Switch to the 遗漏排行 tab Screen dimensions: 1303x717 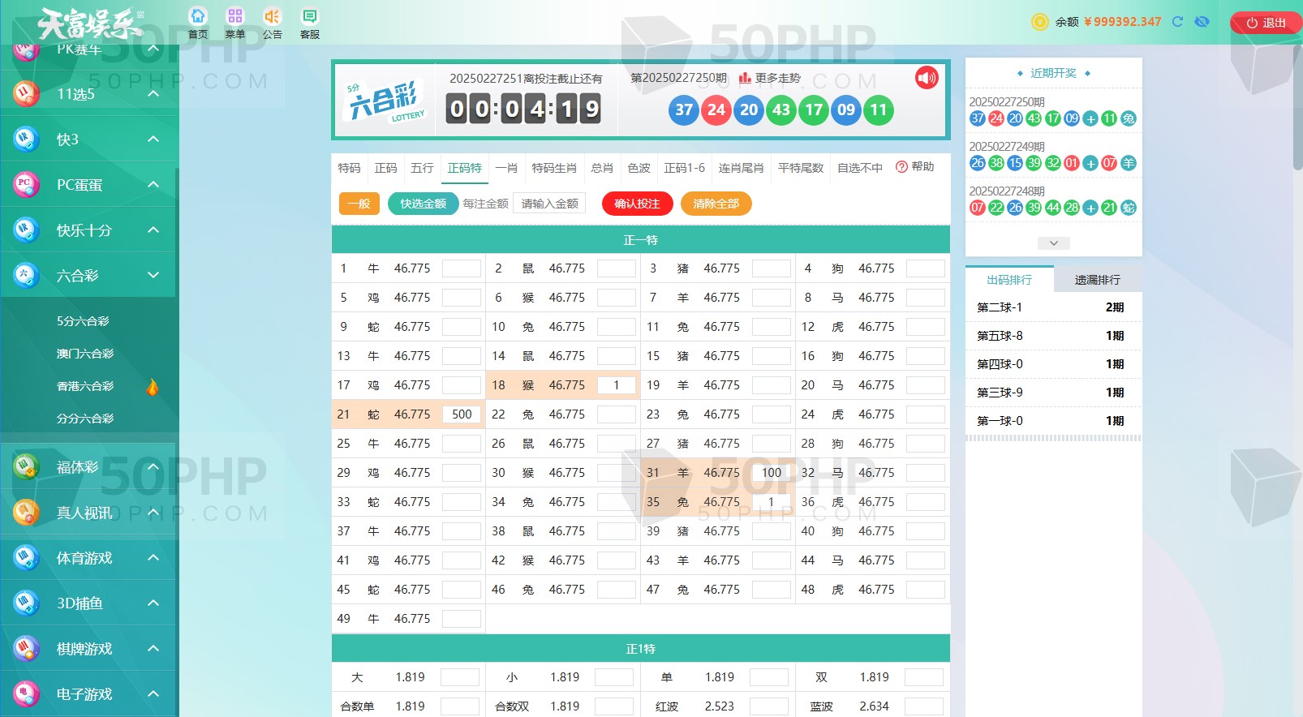coord(1097,280)
